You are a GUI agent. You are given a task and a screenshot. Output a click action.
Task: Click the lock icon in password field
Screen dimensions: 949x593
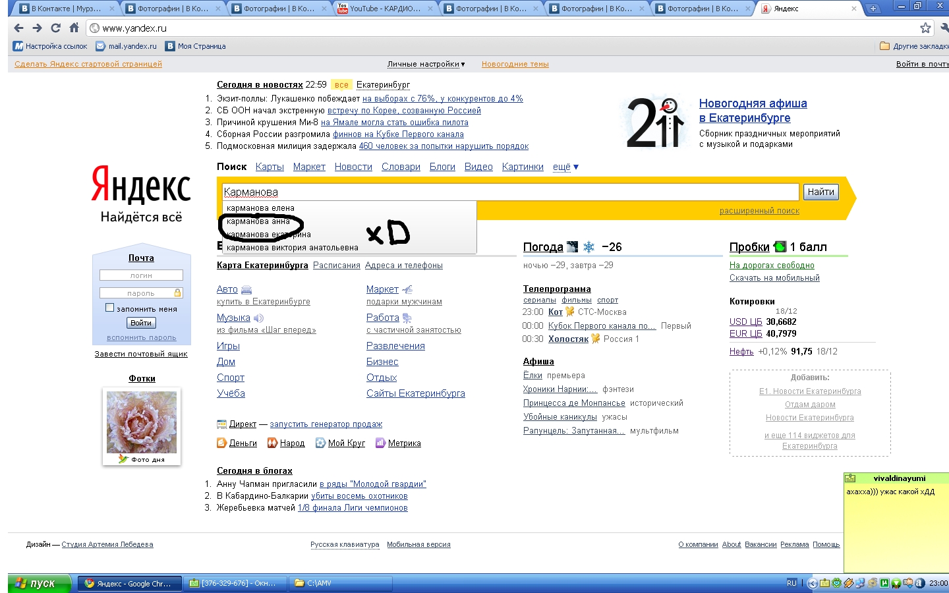[177, 293]
